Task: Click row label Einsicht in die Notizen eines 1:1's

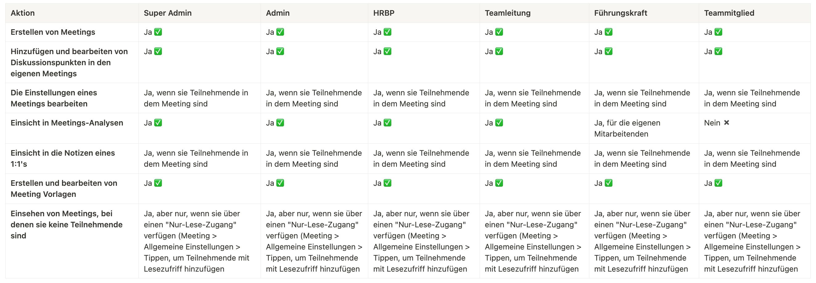Action: pyautogui.click(x=63, y=158)
